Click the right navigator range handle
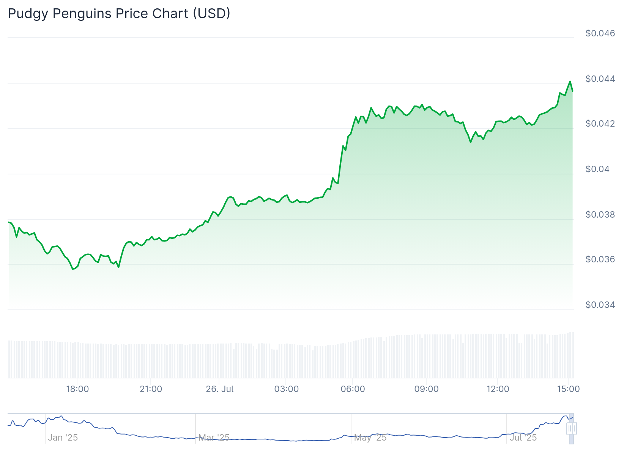This screenshot has width=624, height=455. [x=574, y=429]
